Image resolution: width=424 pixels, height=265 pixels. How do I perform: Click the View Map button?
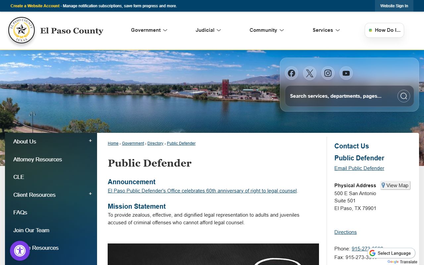395,185
